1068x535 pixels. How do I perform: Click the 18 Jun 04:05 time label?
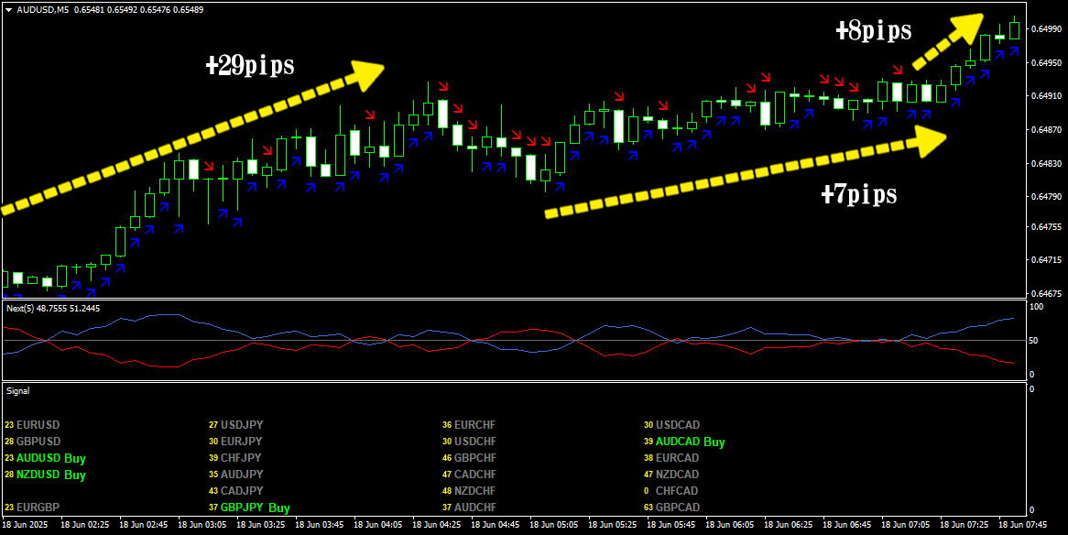378,526
